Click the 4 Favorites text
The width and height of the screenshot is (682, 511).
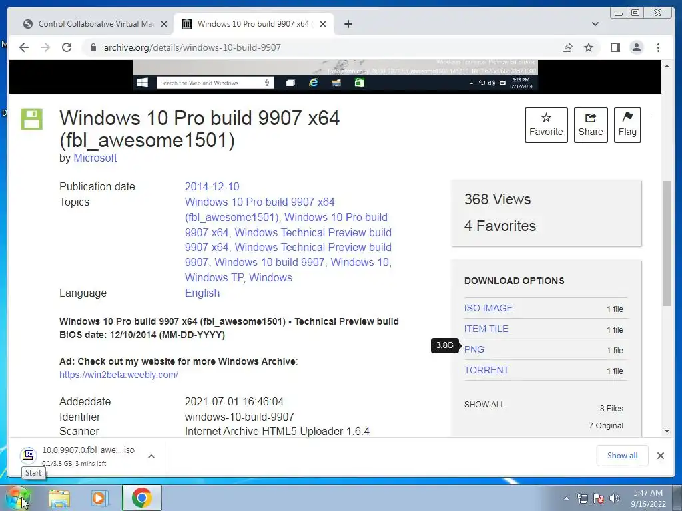[x=500, y=226]
